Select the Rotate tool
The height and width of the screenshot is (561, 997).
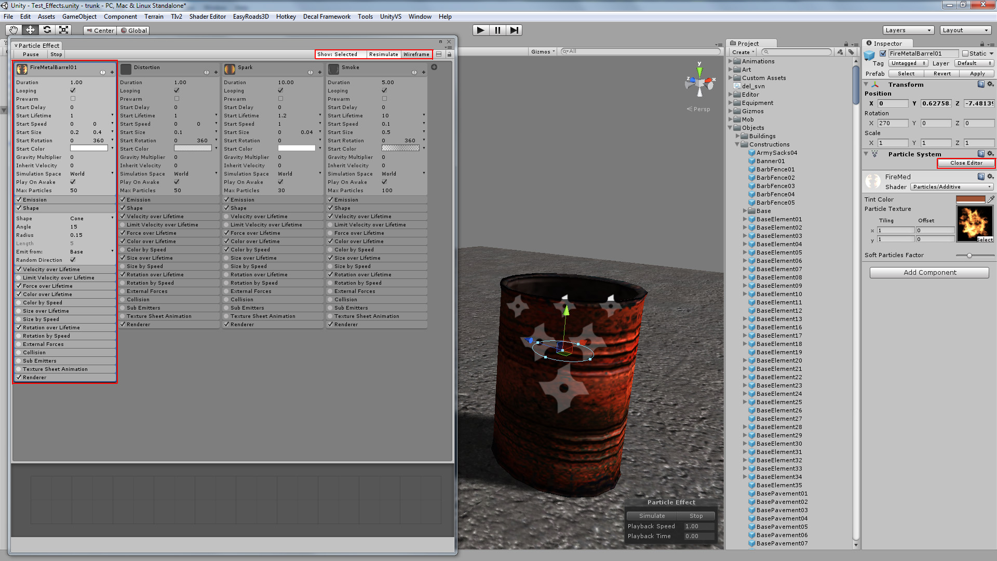pyautogui.click(x=47, y=30)
